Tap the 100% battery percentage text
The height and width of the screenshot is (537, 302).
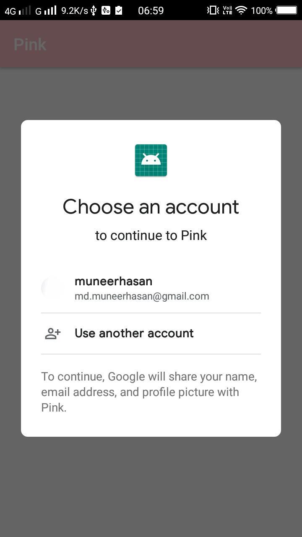[262, 10]
